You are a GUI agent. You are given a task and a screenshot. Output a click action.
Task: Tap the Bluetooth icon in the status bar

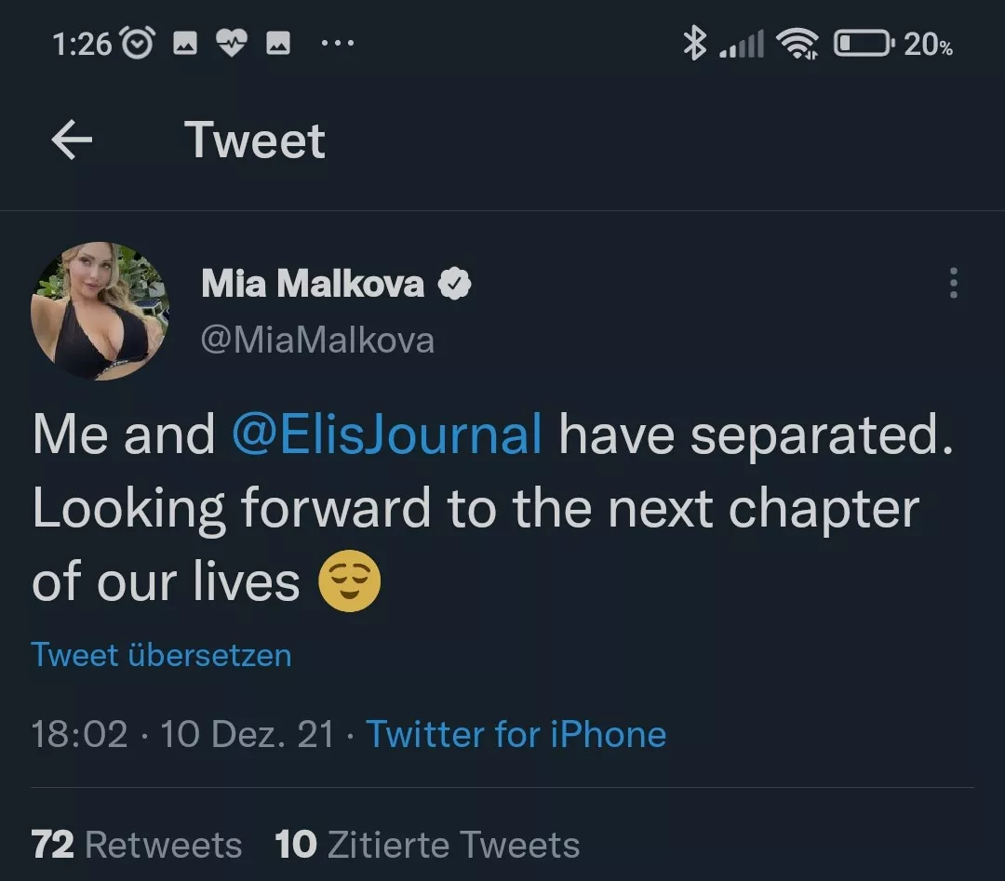(x=692, y=42)
